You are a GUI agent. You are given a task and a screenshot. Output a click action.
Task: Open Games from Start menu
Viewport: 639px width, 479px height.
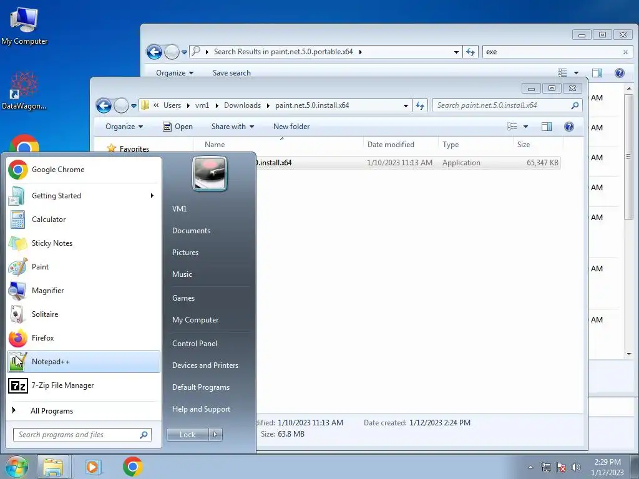point(183,298)
